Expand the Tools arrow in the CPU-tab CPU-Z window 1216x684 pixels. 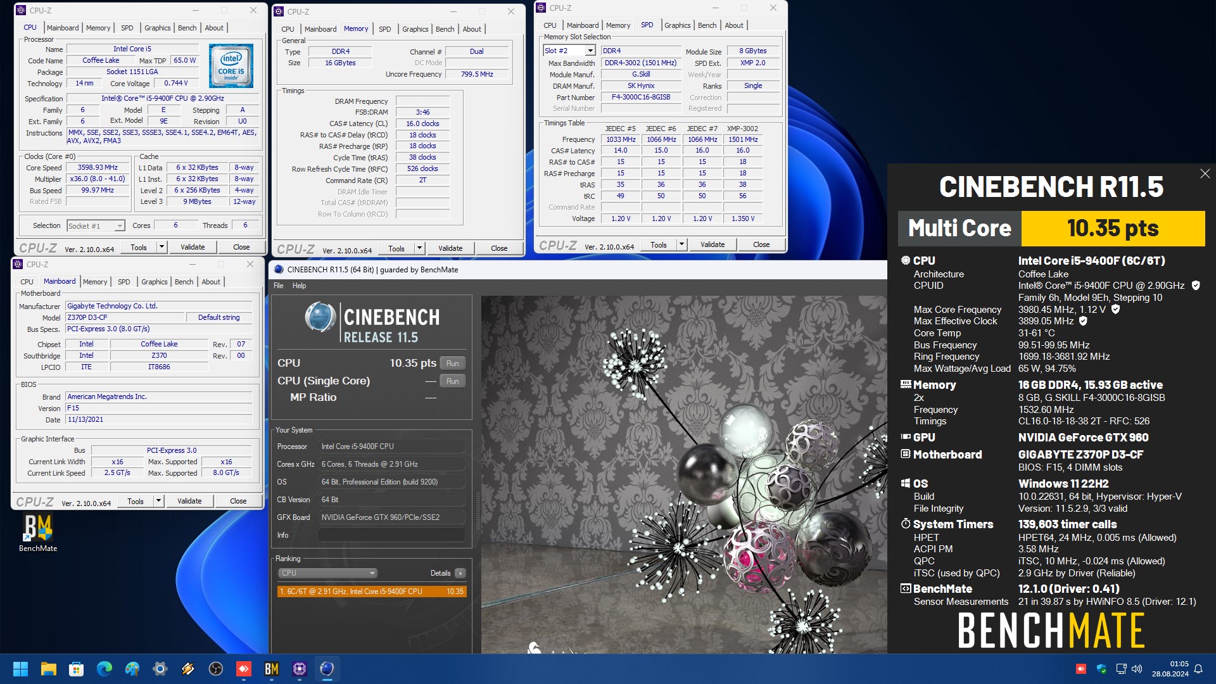coord(161,247)
